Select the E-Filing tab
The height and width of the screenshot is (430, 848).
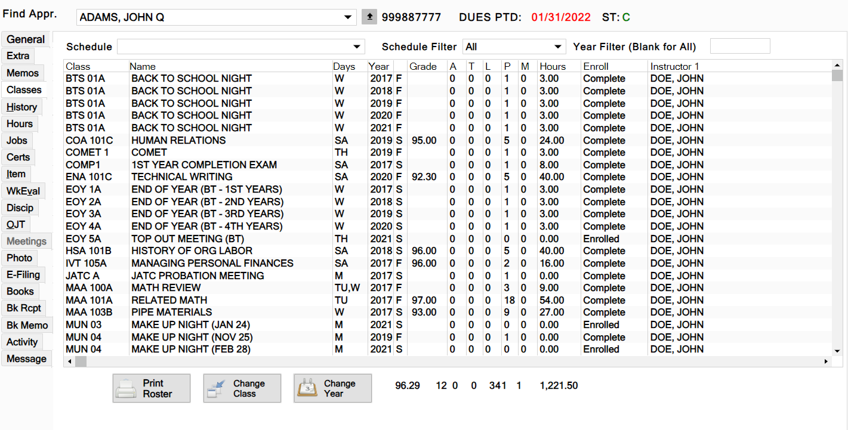pyautogui.click(x=23, y=275)
